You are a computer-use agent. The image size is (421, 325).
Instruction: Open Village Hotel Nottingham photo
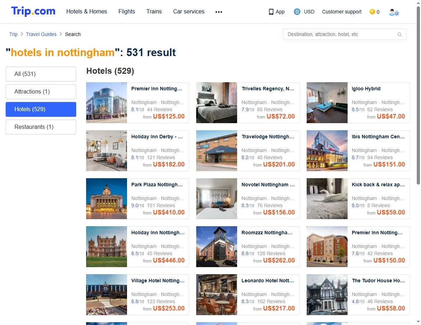pyautogui.click(x=107, y=295)
